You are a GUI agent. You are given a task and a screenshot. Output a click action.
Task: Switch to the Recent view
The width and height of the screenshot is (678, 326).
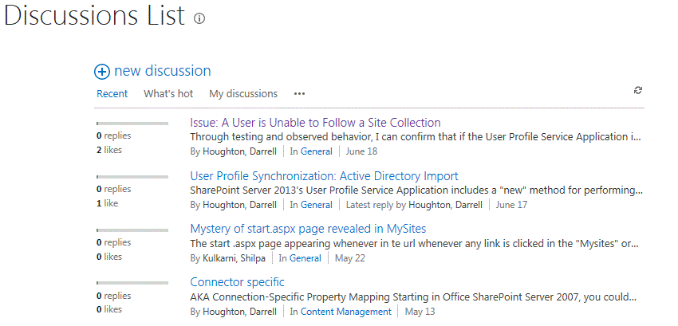click(112, 94)
